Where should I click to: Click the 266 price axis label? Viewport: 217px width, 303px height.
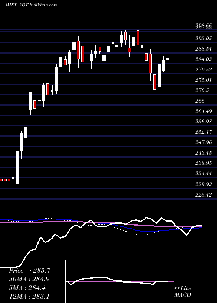pyautogui.click(x=200, y=101)
